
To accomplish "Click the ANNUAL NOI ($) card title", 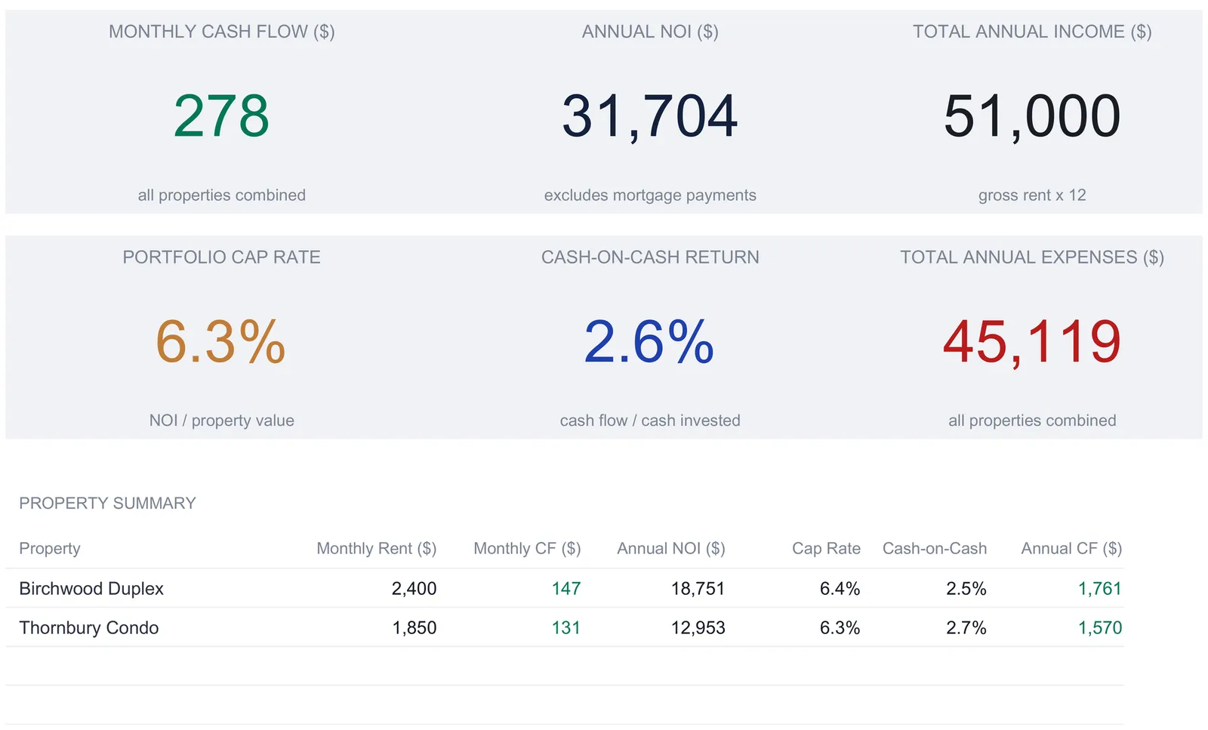I will click(x=650, y=32).
